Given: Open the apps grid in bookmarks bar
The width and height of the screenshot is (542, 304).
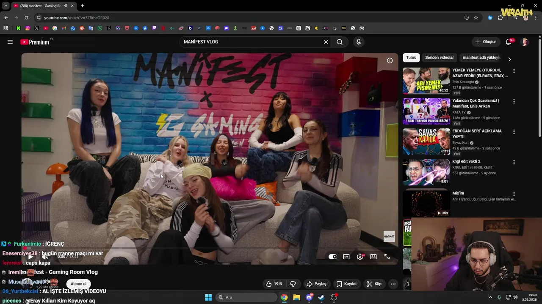Looking at the screenshot, I should point(6,28).
